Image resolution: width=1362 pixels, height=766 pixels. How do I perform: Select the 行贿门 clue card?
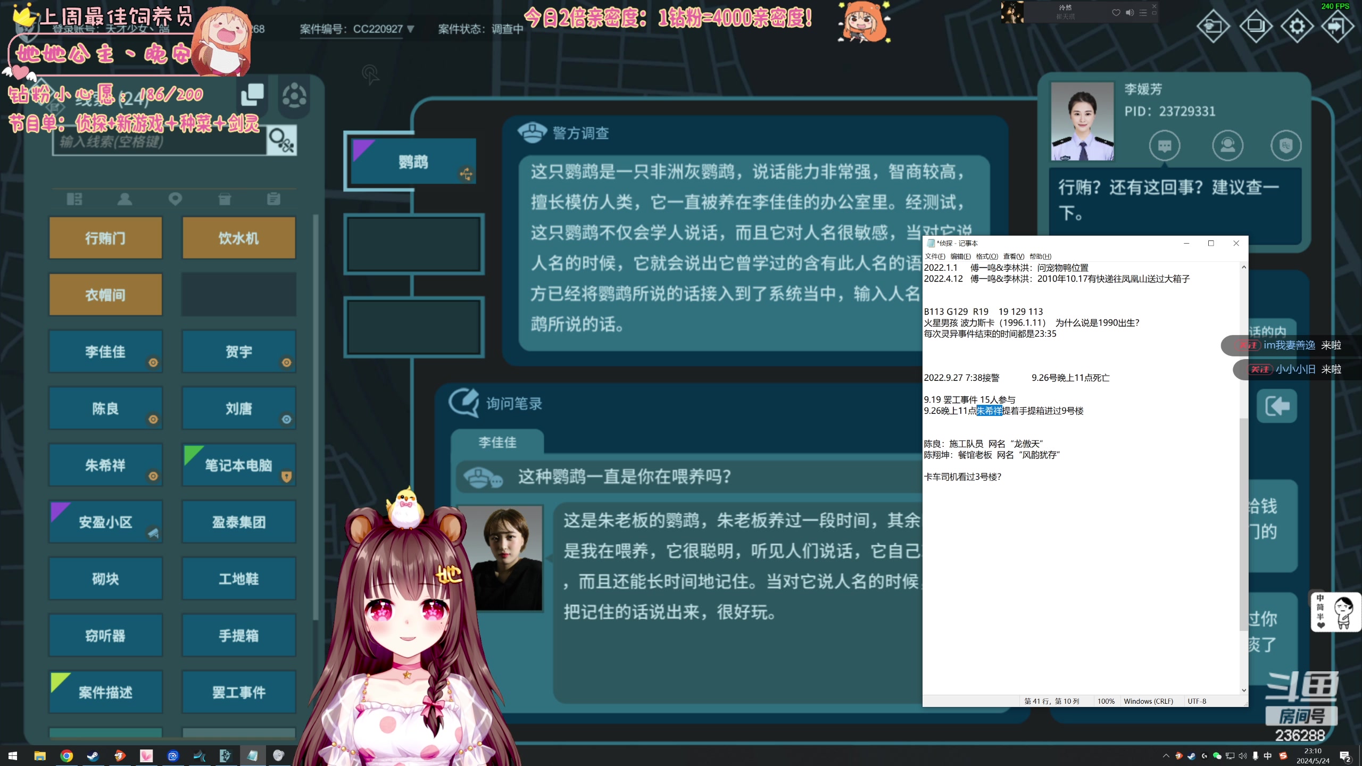tap(105, 238)
